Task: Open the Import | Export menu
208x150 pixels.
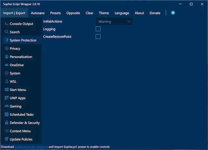Action: point(14,13)
